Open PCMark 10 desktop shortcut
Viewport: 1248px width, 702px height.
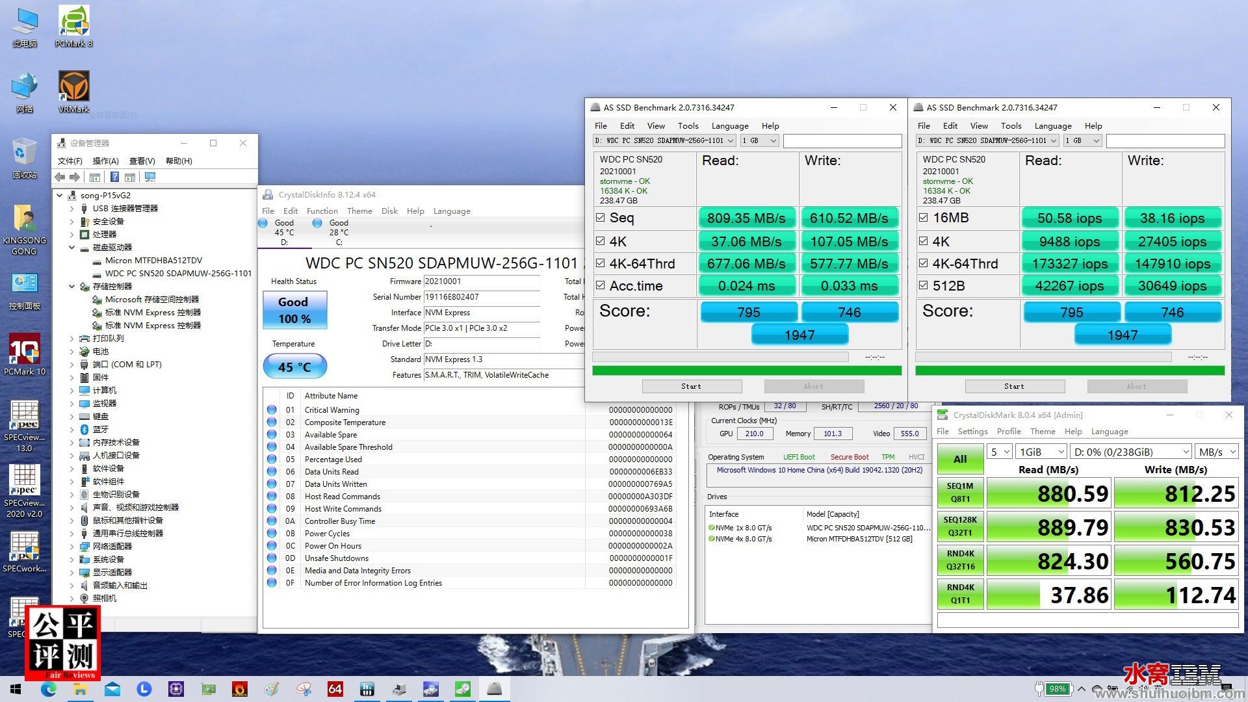click(x=24, y=354)
